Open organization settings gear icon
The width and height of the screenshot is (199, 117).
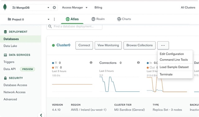click(x=54, y=7)
